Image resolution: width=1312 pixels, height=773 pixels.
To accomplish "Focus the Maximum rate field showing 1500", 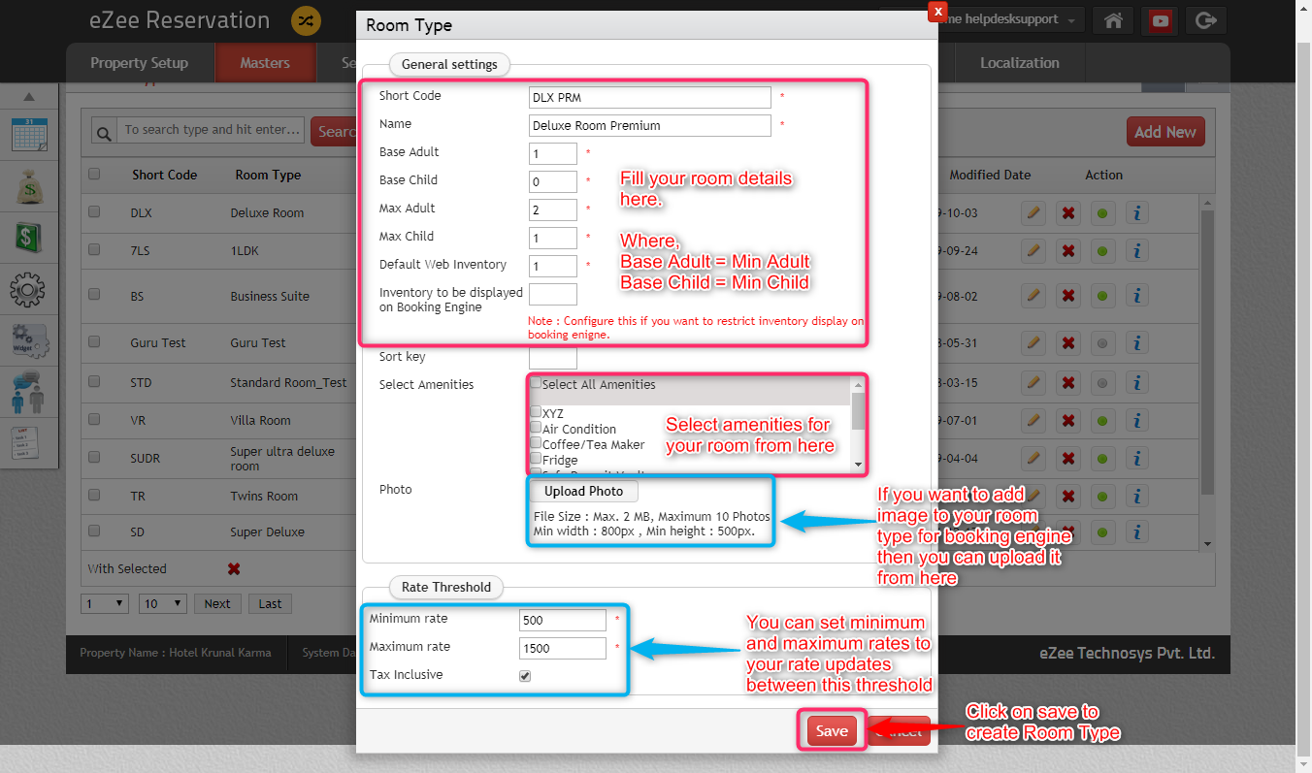I will coord(563,648).
